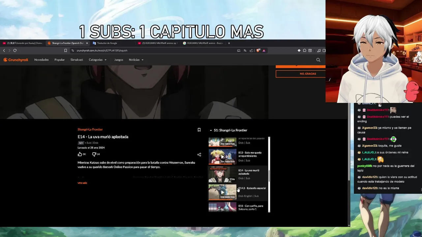This screenshot has width=422, height=237.
Task: Play the E14.5 Episodio especial thumbnail
Action: click(223, 192)
